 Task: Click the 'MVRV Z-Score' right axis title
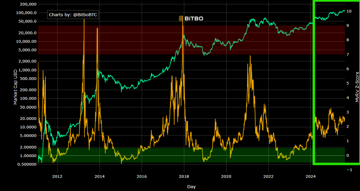(357, 87)
